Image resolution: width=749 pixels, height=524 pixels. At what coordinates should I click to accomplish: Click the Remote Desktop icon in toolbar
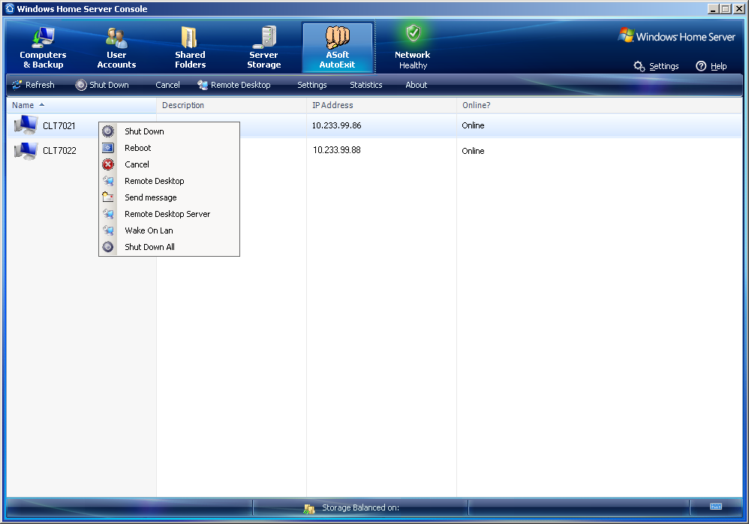click(x=203, y=85)
